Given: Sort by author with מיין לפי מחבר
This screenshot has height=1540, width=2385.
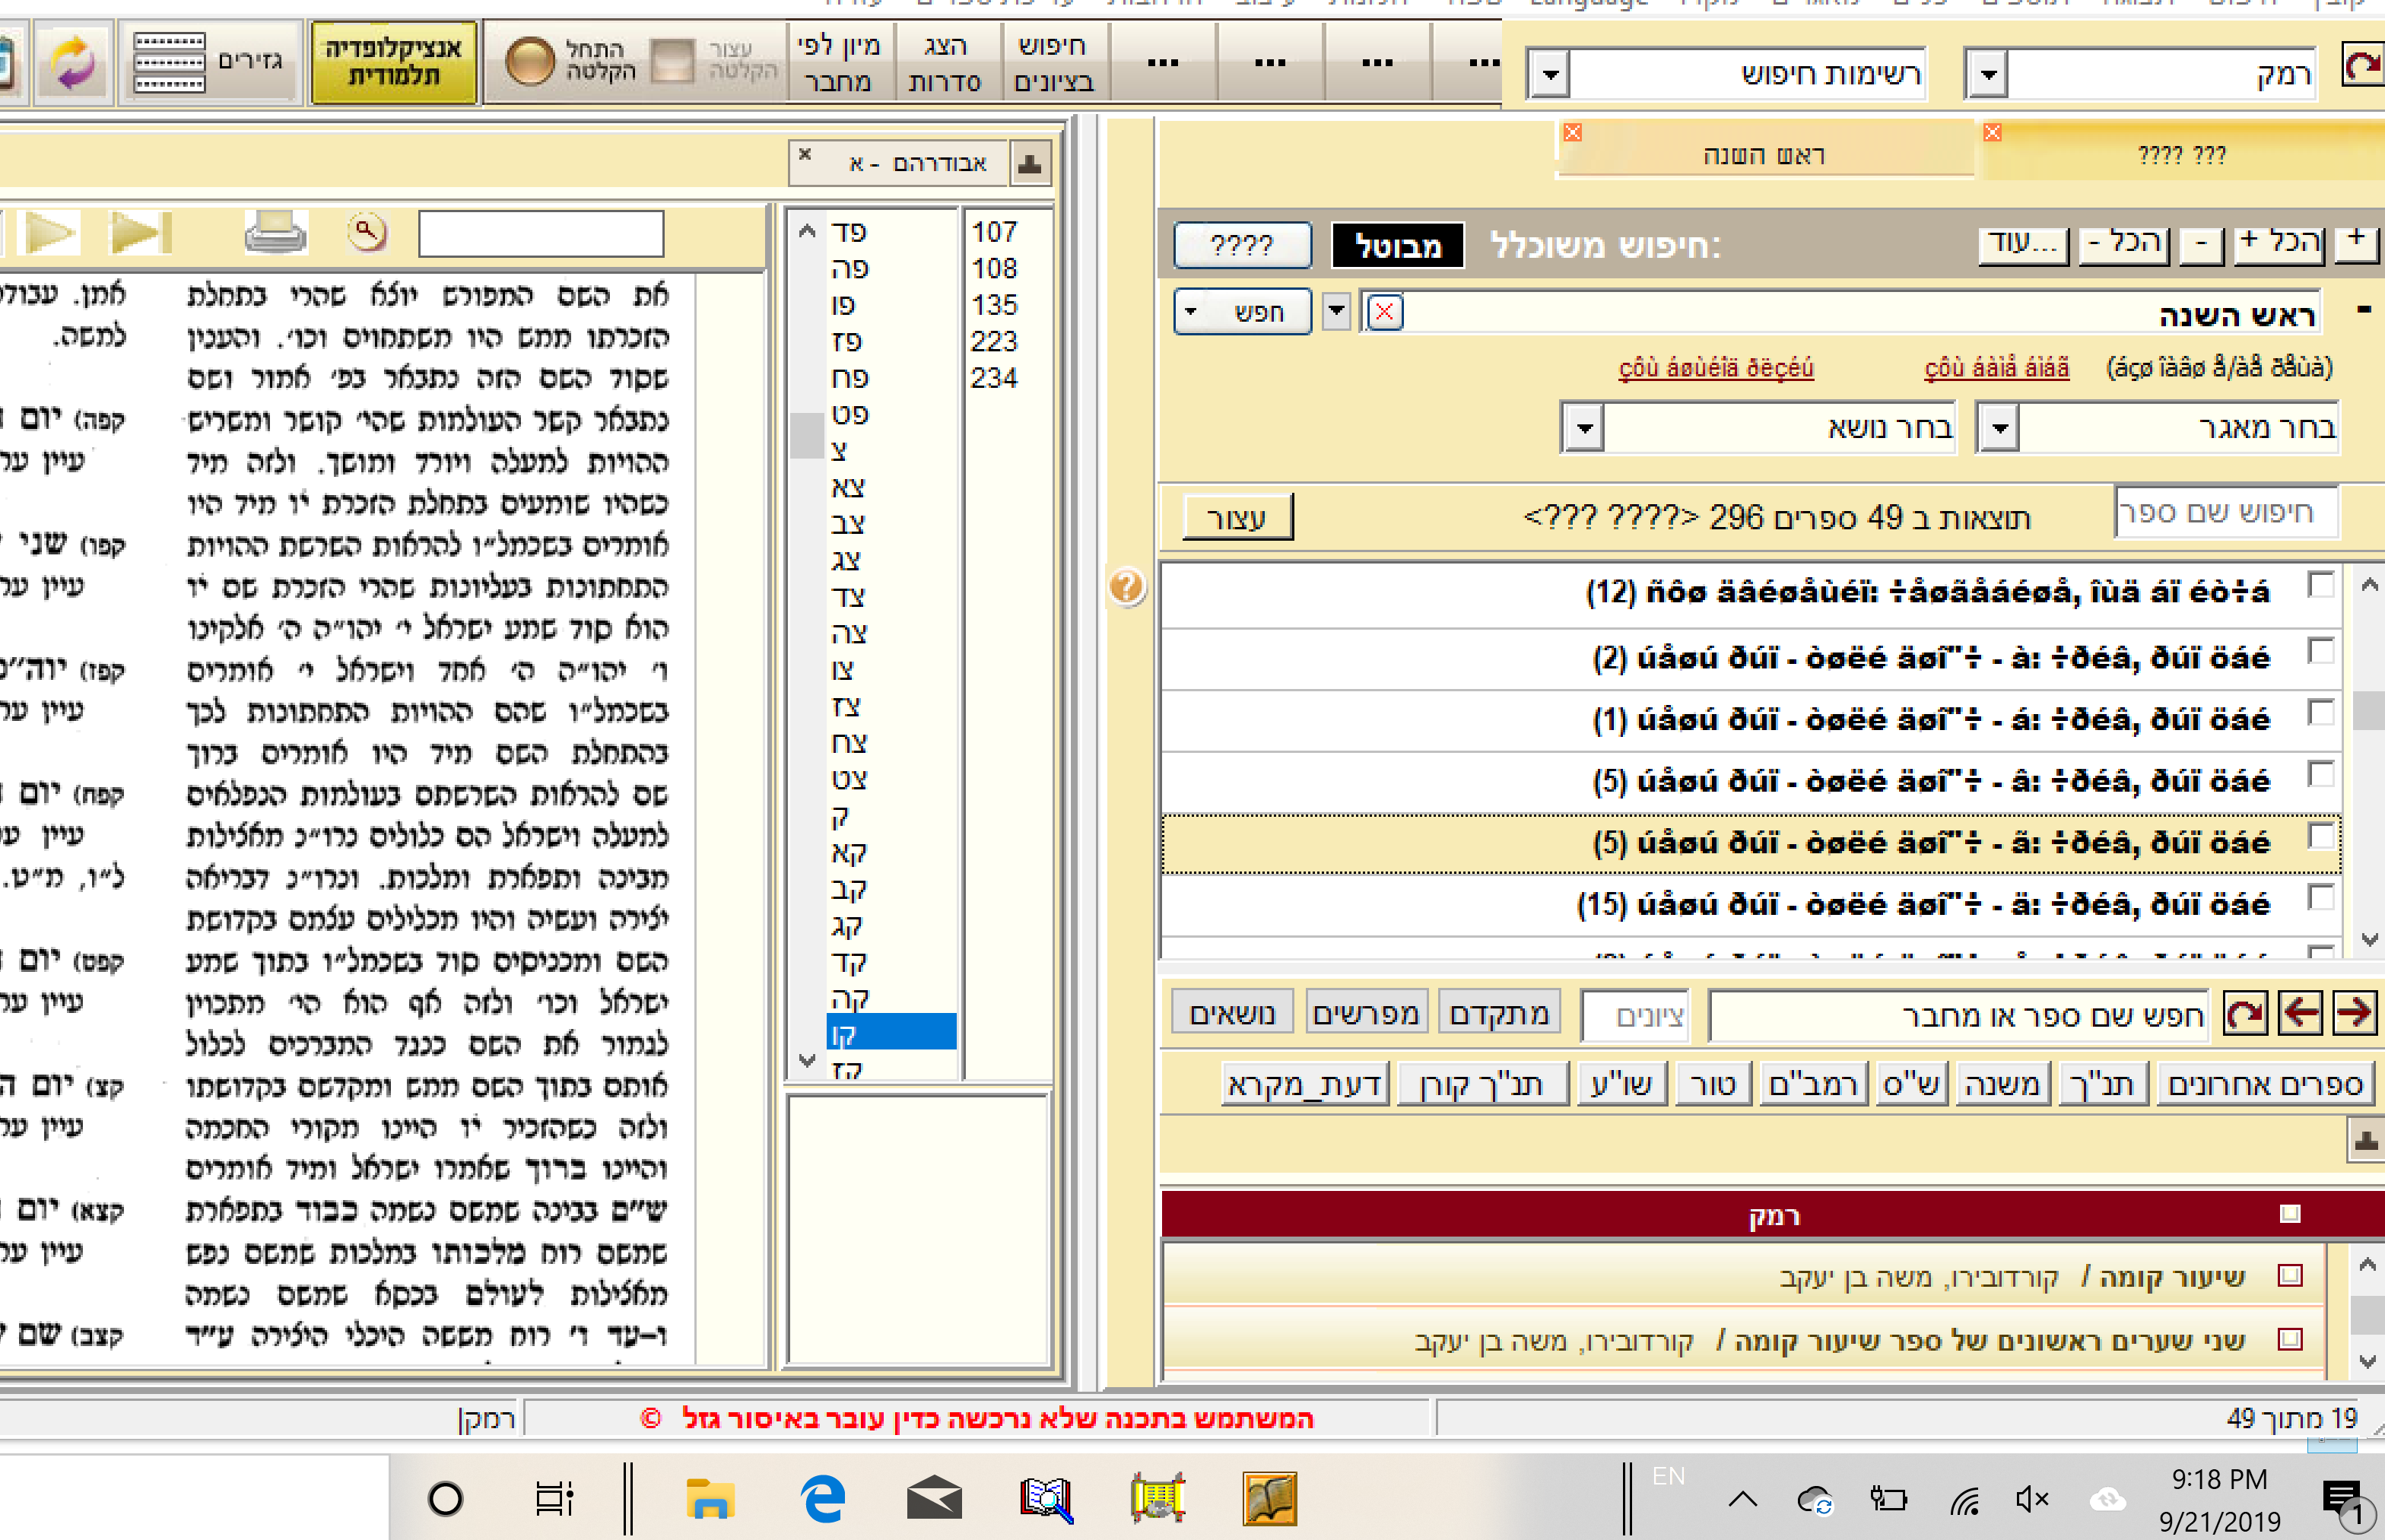Looking at the screenshot, I should (x=838, y=63).
